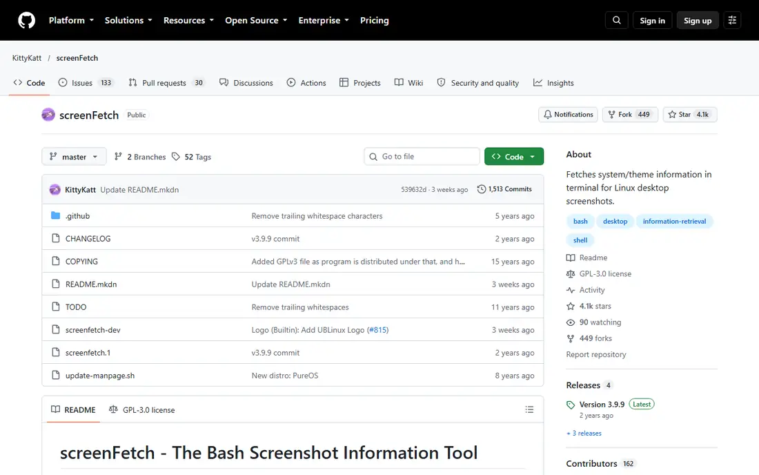Open the #815 pull request link
Image resolution: width=759 pixels, height=475 pixels.
(377, 330)
